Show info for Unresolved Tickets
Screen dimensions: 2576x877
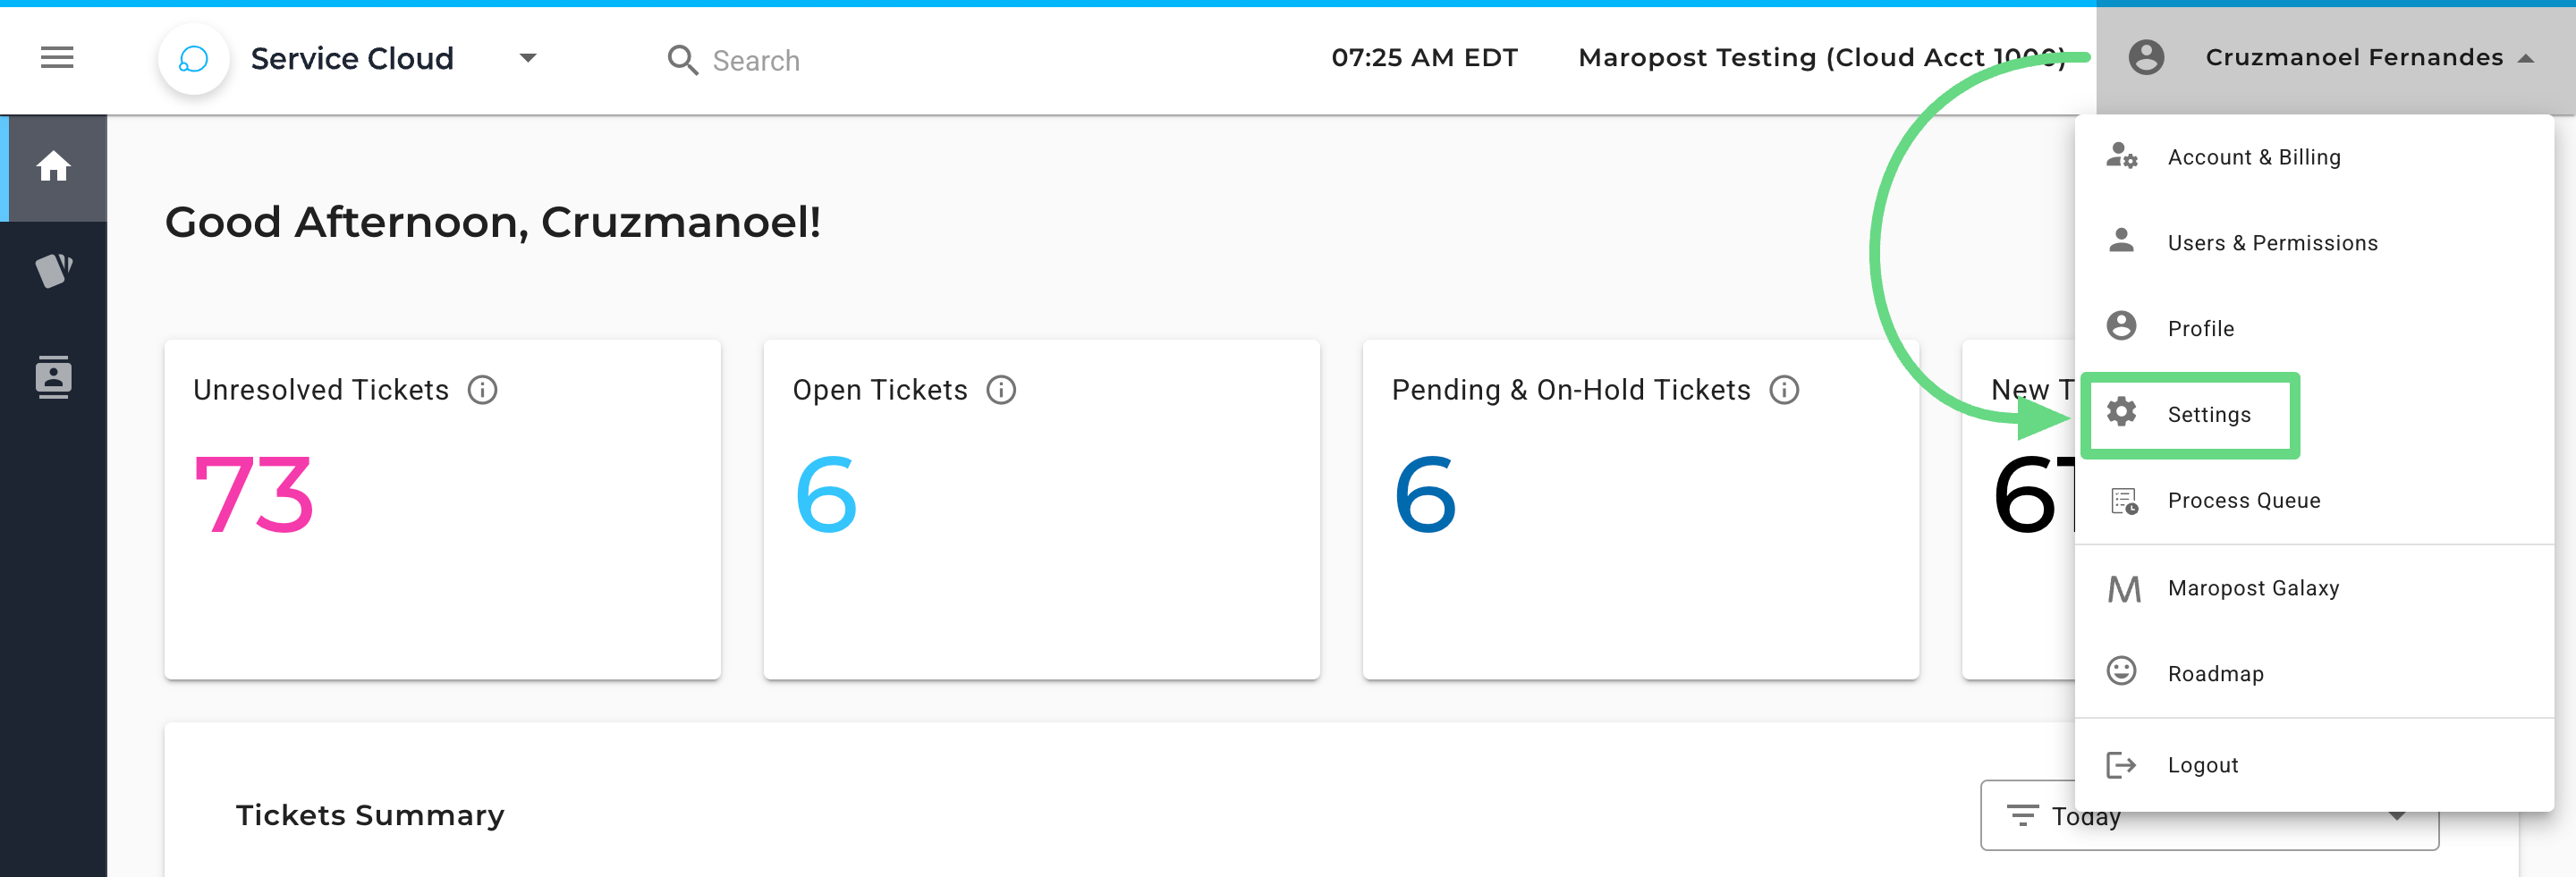(483, 390)
